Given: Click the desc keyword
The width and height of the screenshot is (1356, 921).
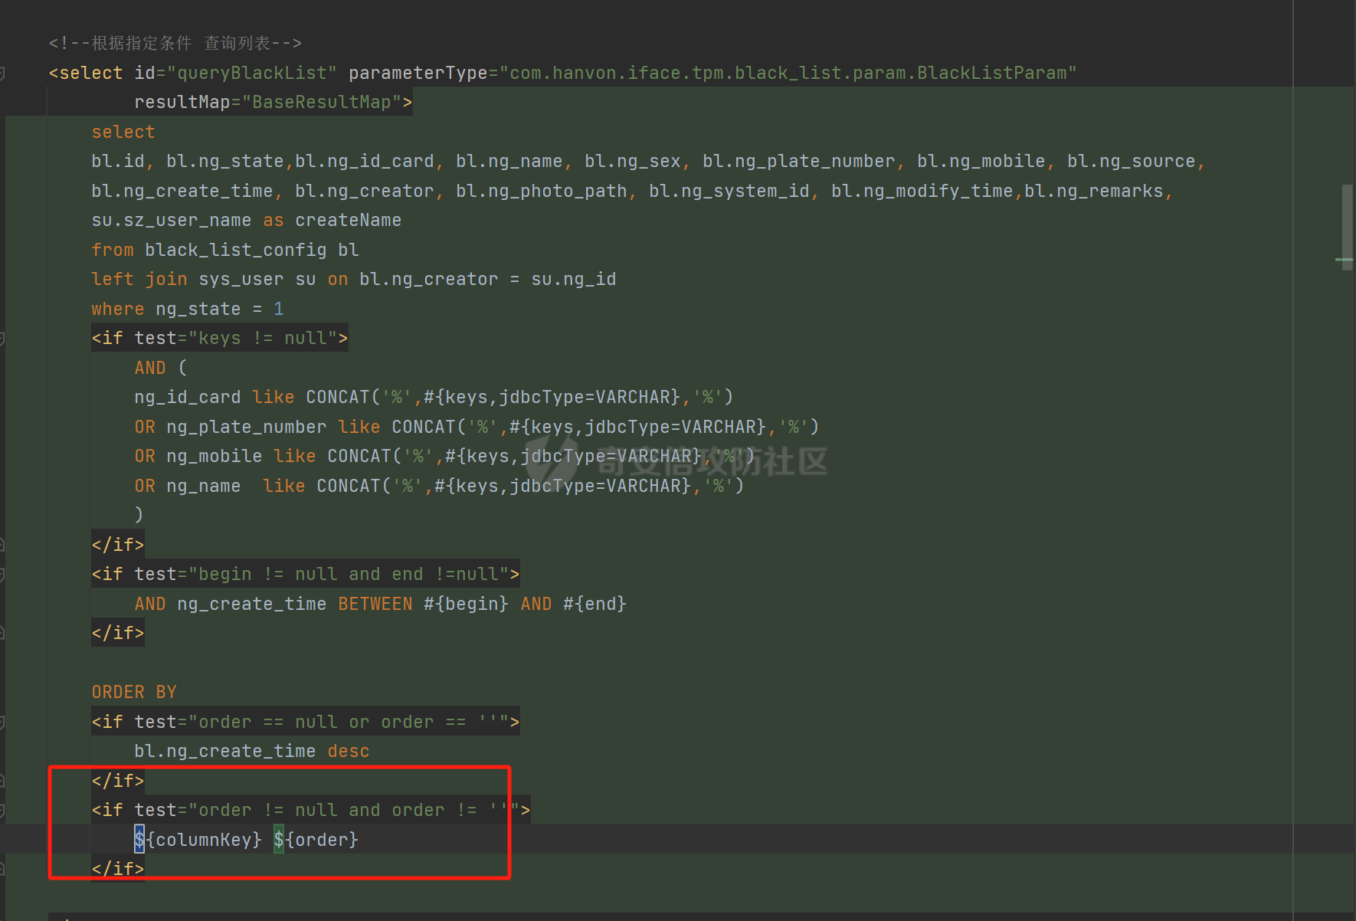Looking at the screenshot, I should tap(349, 751).
